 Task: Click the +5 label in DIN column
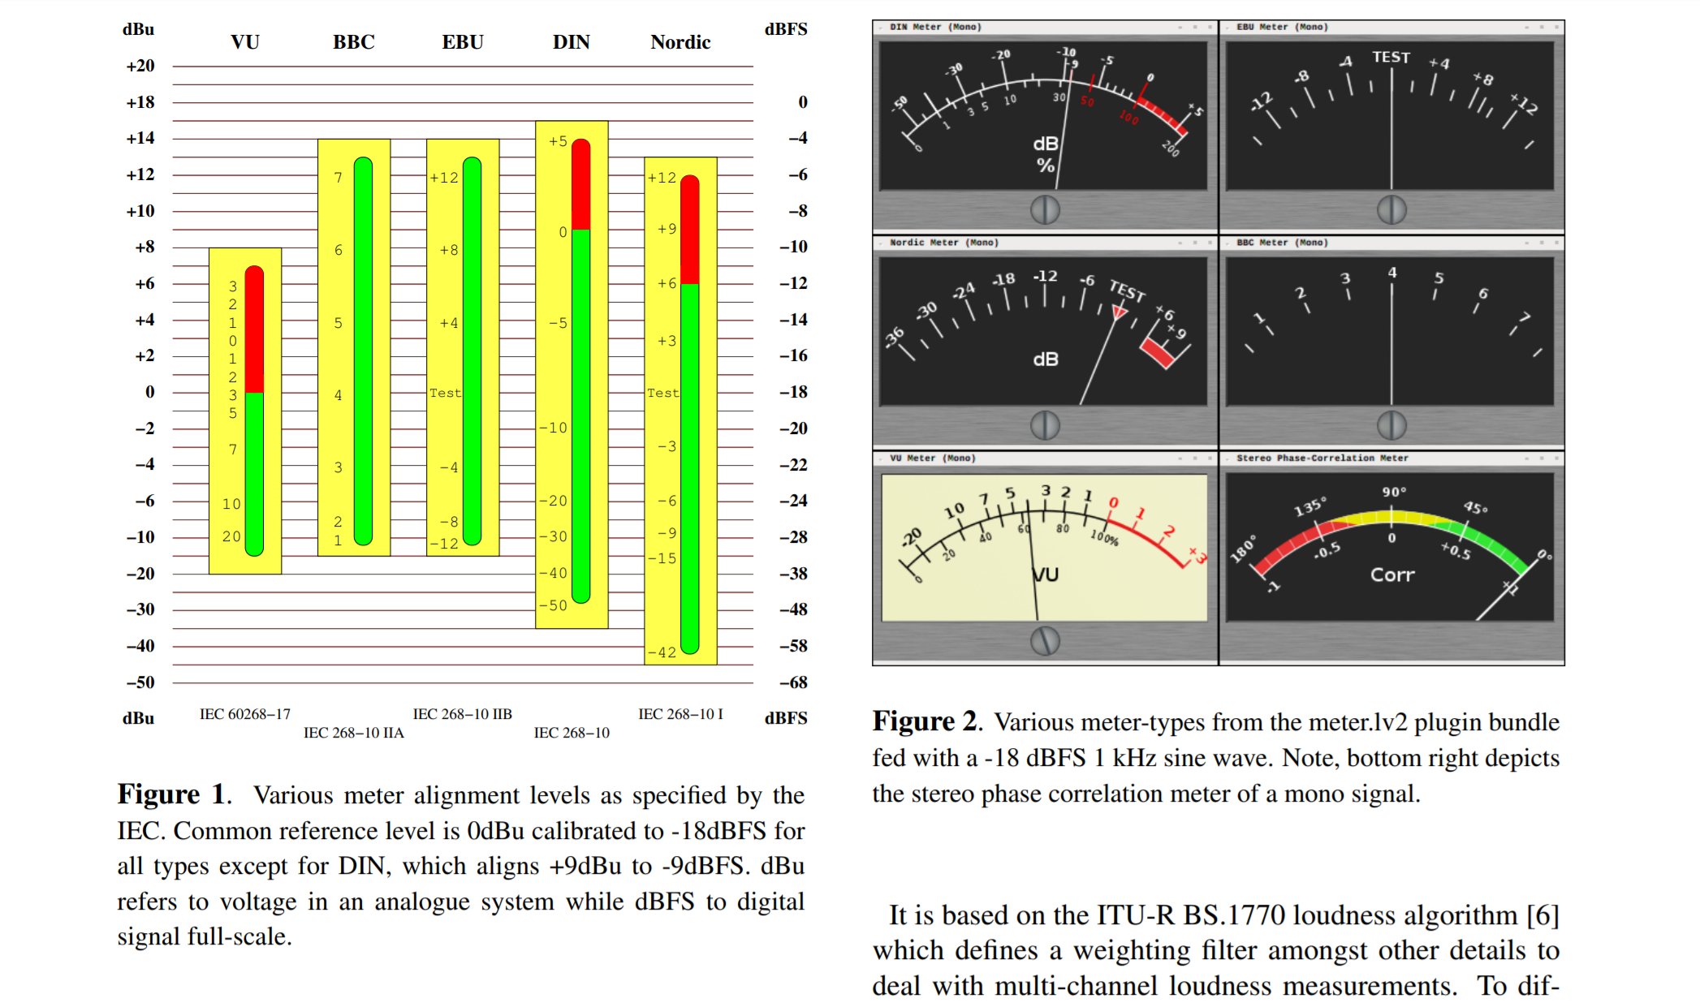[x=558, y=141]
